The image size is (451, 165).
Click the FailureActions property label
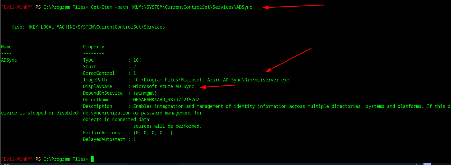pos(102,133)
